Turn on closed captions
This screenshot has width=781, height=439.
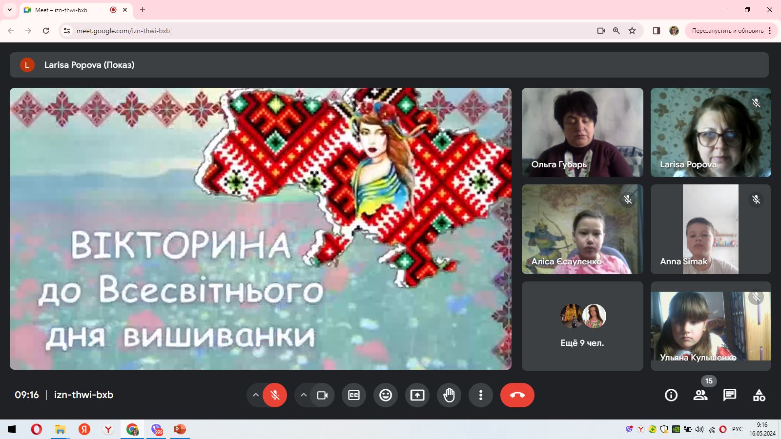point(354,395)
